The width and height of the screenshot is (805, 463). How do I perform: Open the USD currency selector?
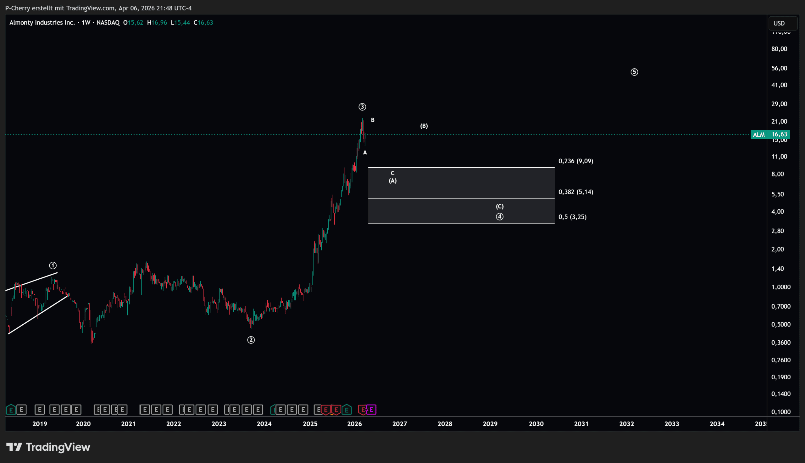(x=782, y=23)
